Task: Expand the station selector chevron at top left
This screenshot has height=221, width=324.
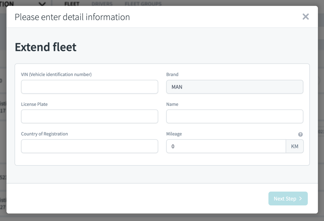Action: point(42,4)
